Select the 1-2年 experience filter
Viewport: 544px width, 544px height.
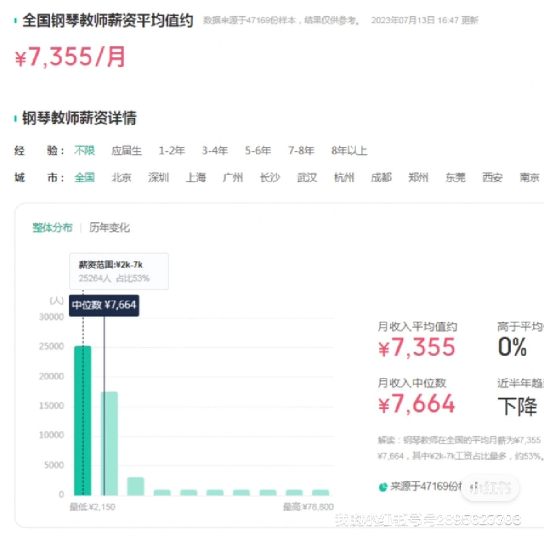[172, 150]
